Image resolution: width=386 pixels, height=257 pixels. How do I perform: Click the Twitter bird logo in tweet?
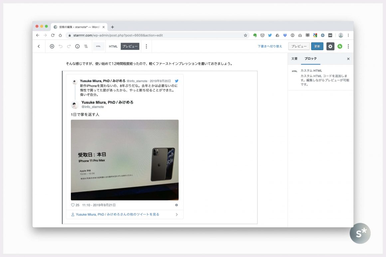(x=177, y=81)
